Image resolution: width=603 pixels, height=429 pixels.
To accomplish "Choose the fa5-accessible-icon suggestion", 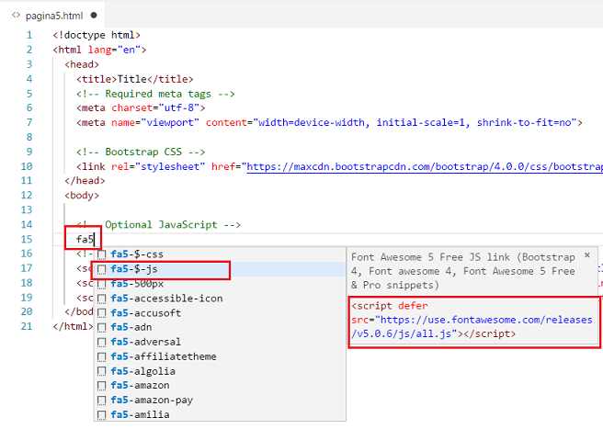I will pos(220,299).
